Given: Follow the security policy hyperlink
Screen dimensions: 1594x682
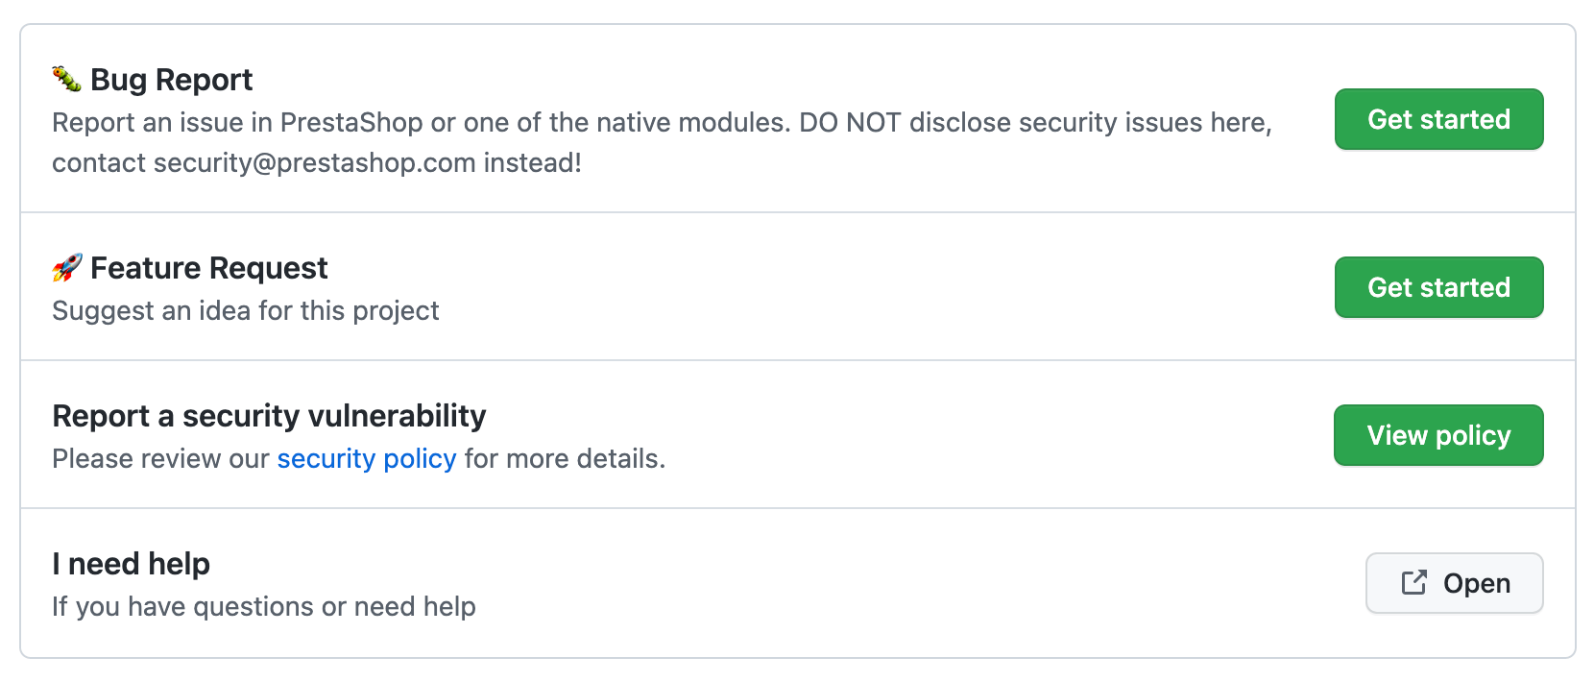Looking at the screenshot, I should point(366,458).
